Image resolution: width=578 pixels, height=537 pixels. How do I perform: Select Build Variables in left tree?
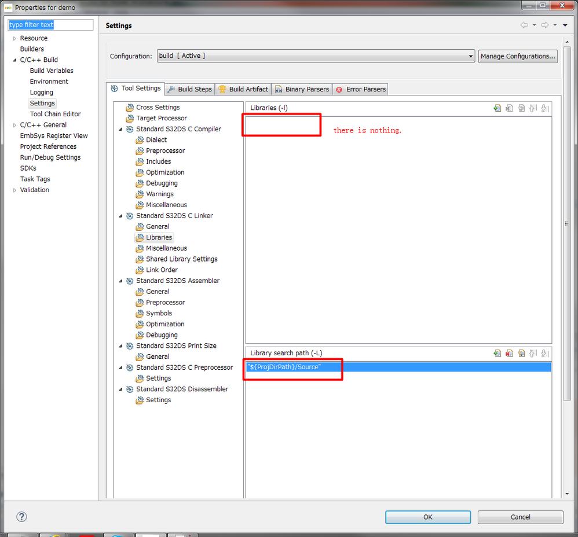(52, 71)
